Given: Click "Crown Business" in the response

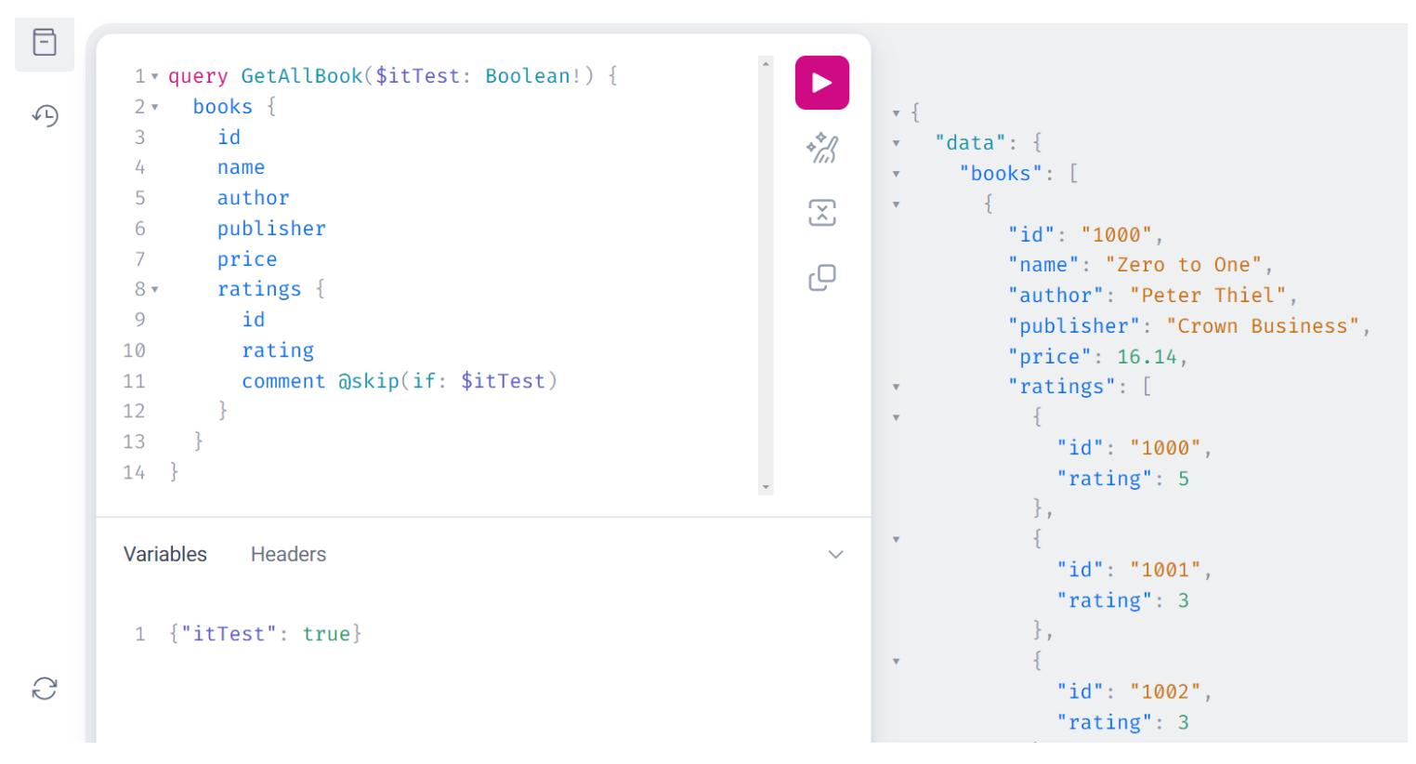Looking at the screenshot, I should [1263, 326].
